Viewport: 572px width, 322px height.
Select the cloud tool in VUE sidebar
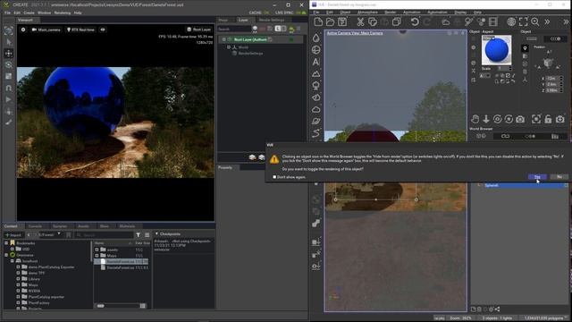(x=315, y=109)
